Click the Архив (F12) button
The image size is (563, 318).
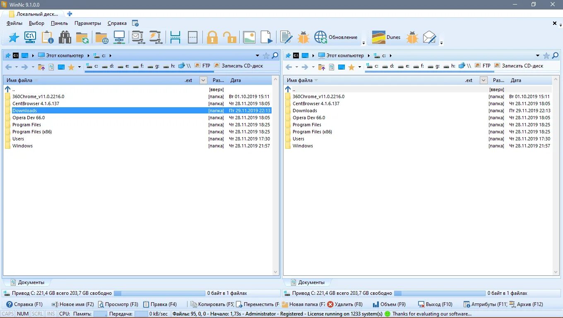pos(526,304)
